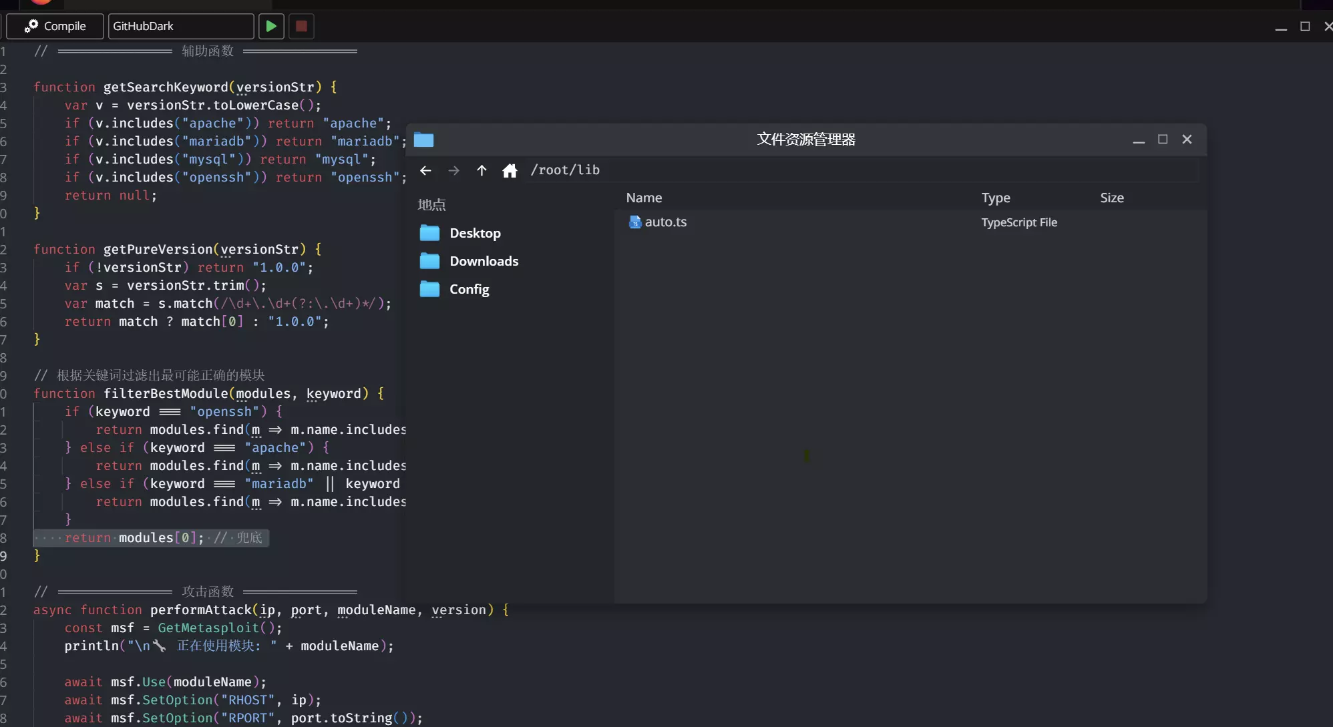Sort files by Name column
The image size is (1333, 727).
point(644,198)
